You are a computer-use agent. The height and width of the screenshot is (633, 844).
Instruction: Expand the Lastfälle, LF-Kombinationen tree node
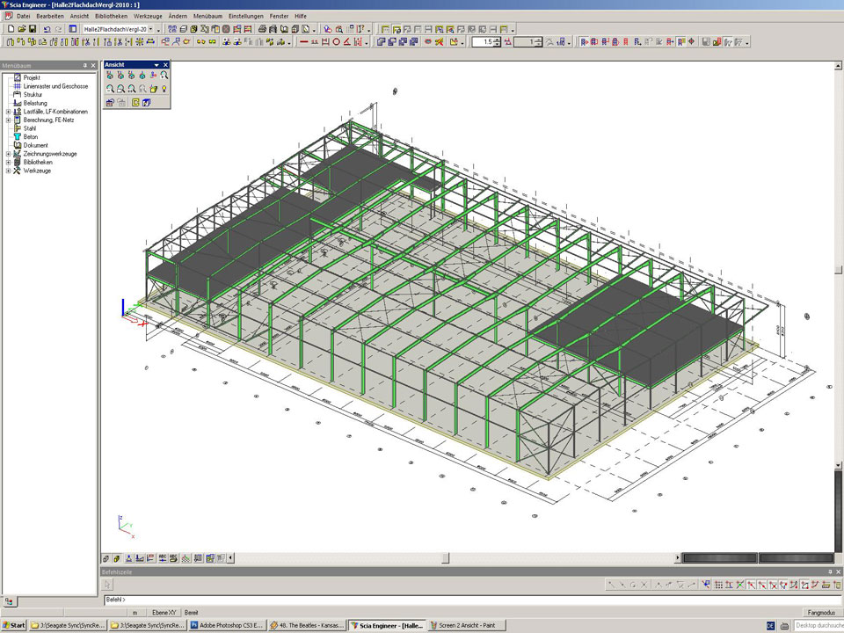tap(8, 112)
